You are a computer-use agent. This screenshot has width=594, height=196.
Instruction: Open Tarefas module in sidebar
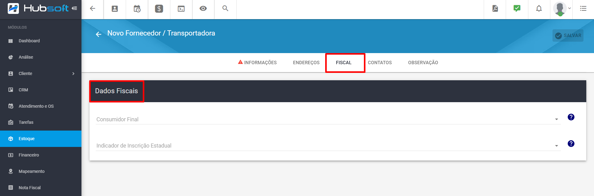pos(41,122)
